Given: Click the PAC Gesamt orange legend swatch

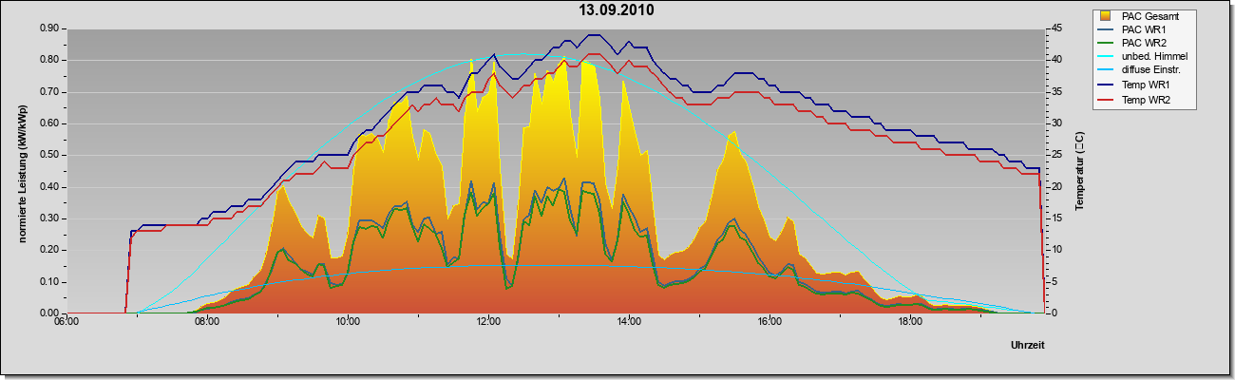Looking at the screenshot, I should 1107,16.
